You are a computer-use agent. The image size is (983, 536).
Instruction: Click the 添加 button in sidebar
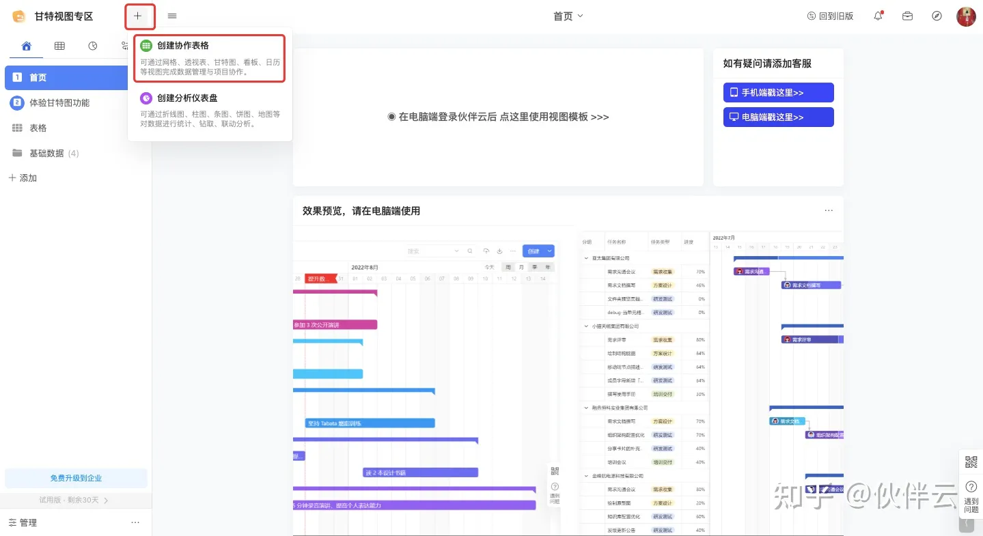click(23, 178)
